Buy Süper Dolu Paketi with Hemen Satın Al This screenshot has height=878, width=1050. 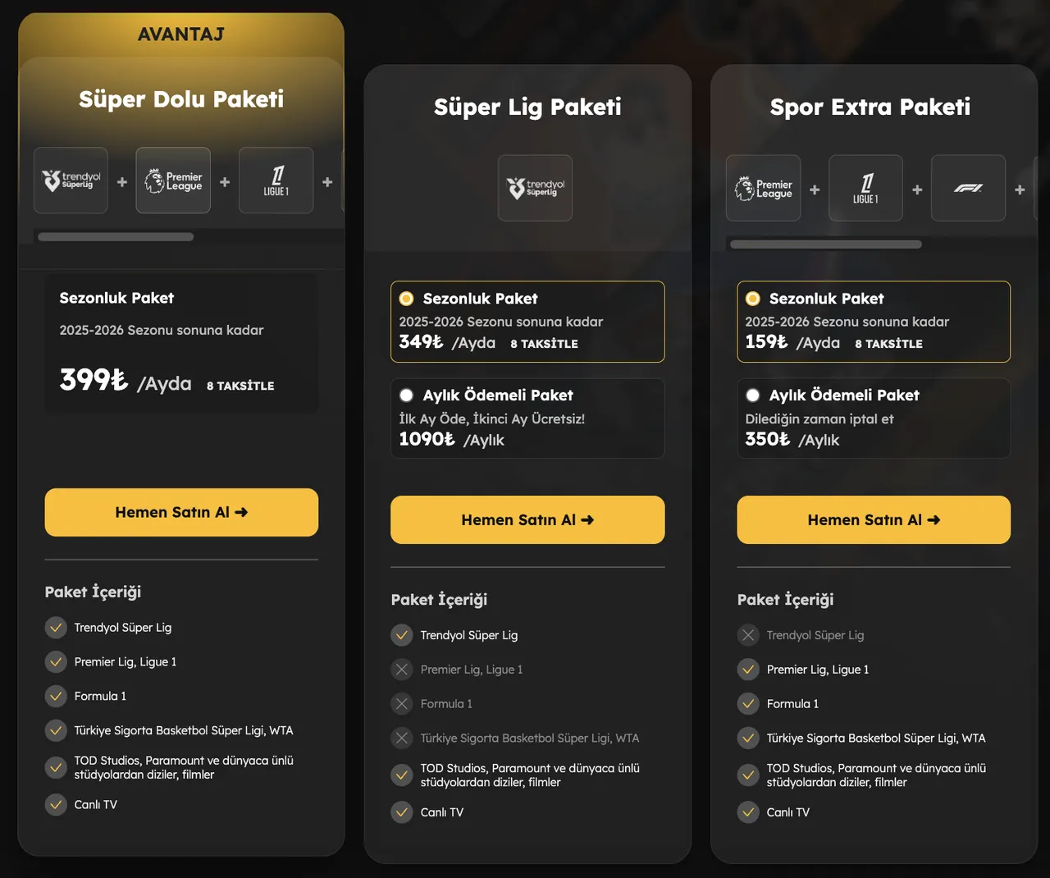point(181,512)
